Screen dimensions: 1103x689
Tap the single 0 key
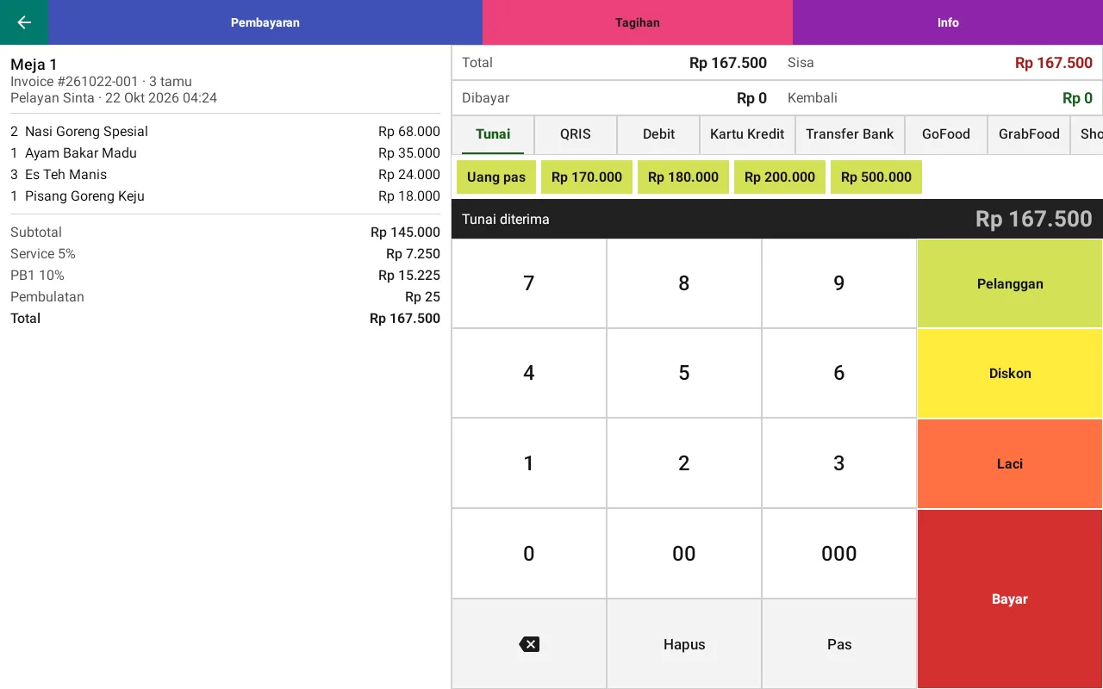pos(529,554)
